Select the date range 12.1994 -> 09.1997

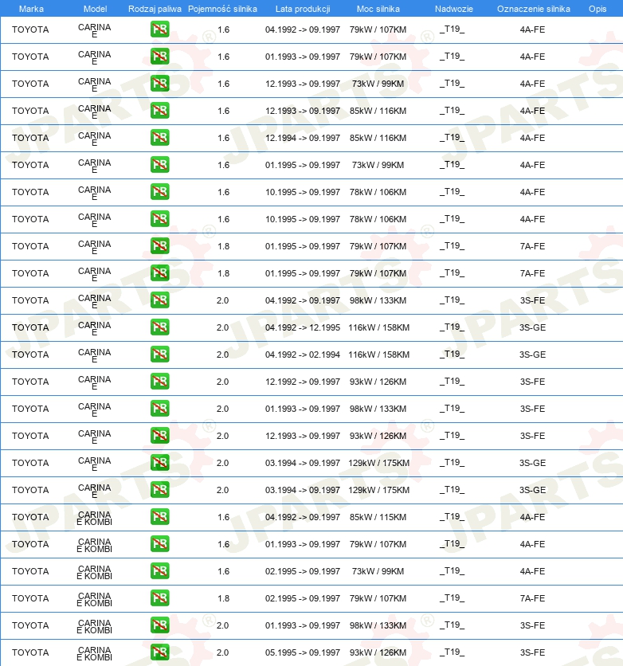[303, 138]
